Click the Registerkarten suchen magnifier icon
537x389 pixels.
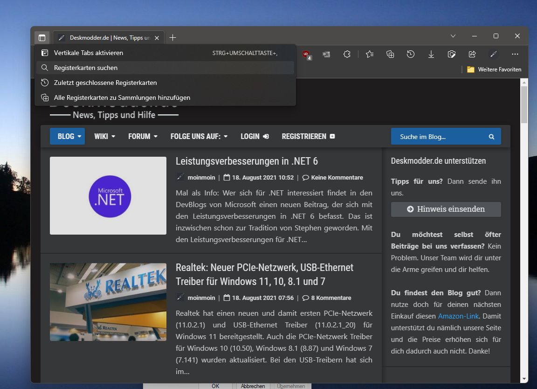pos(45,68)
